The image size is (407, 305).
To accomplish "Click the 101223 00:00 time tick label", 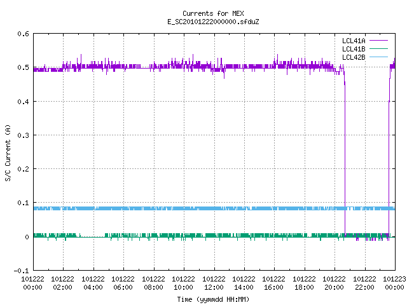I will pos(394,283).
